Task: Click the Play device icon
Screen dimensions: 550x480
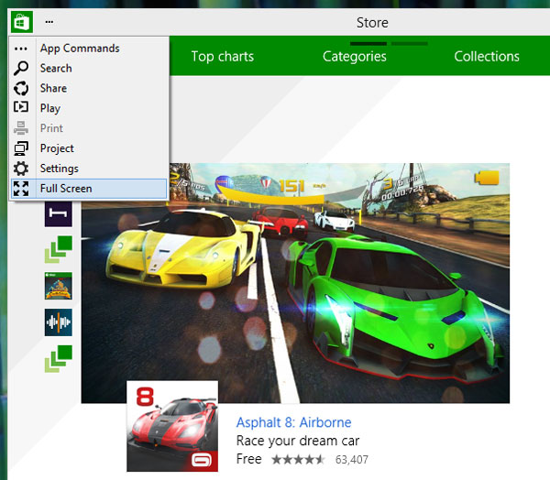Action: [x=21, y=106]
